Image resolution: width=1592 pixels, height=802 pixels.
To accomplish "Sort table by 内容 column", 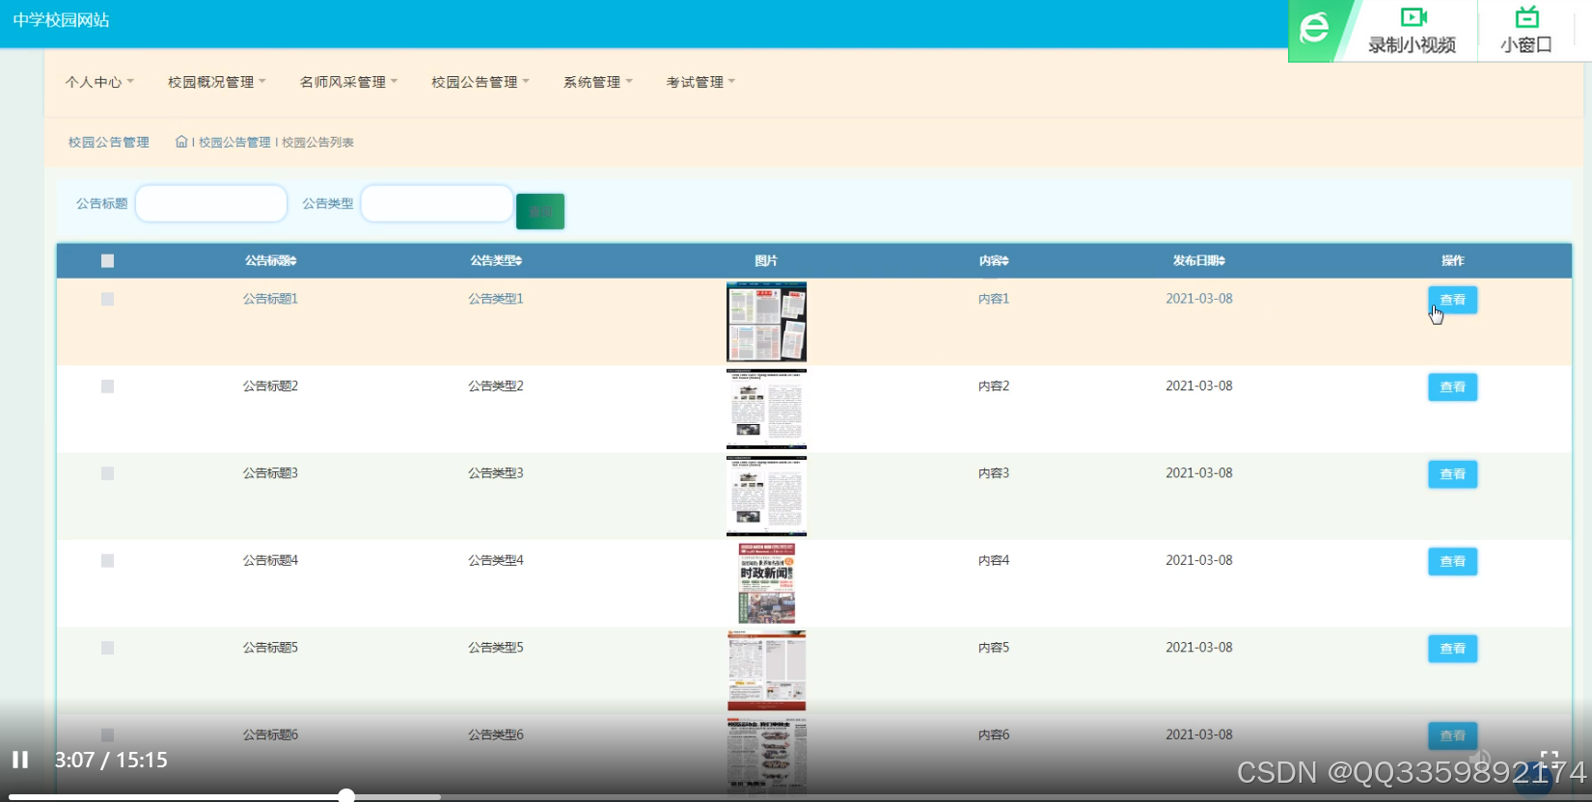I will pos(994,261).
